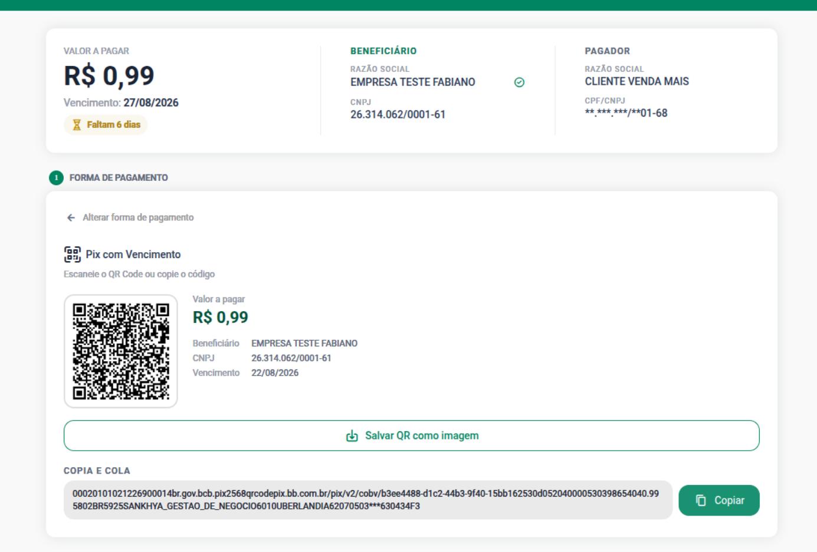
Task: Click the green R$ 0,99 next to QR code
Action: [221, 318]
